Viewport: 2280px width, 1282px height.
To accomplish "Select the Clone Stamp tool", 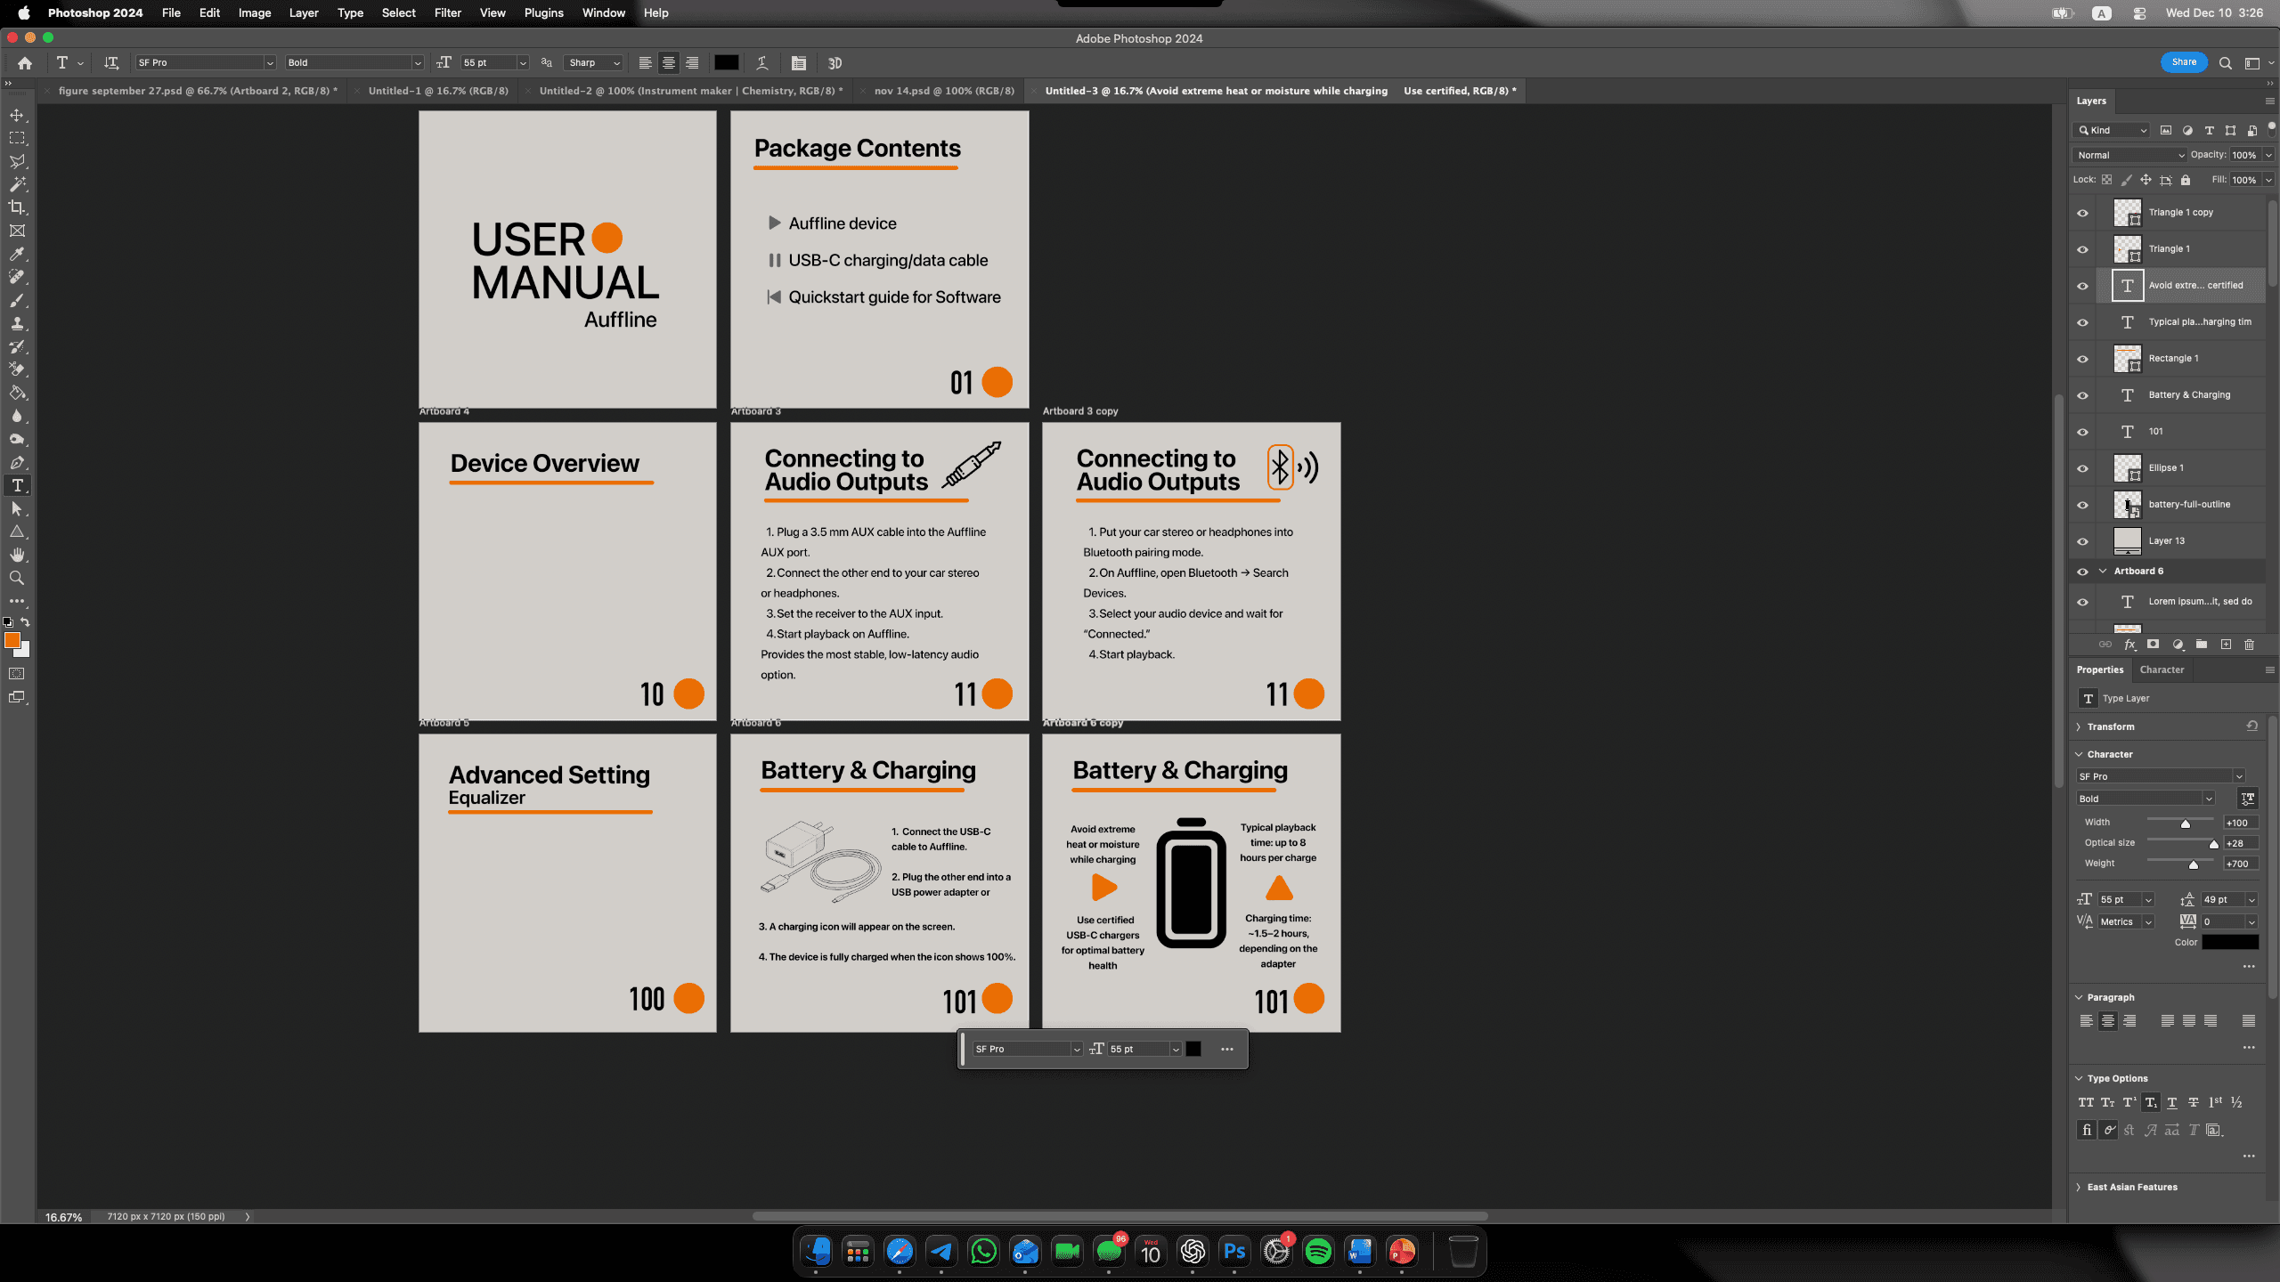I will pos(17,324).
